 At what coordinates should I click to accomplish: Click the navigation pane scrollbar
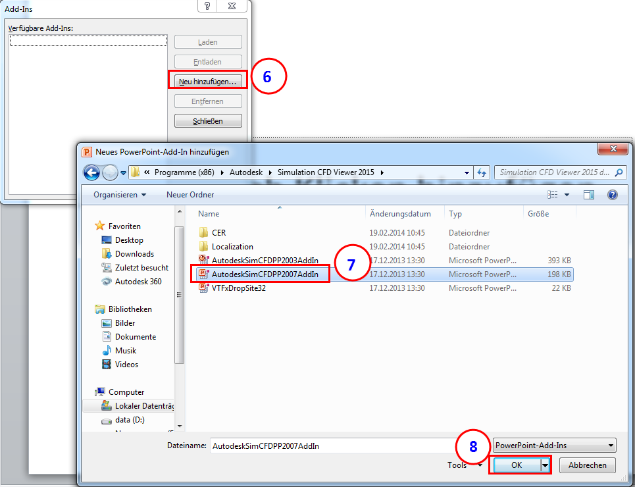point(180,295)
